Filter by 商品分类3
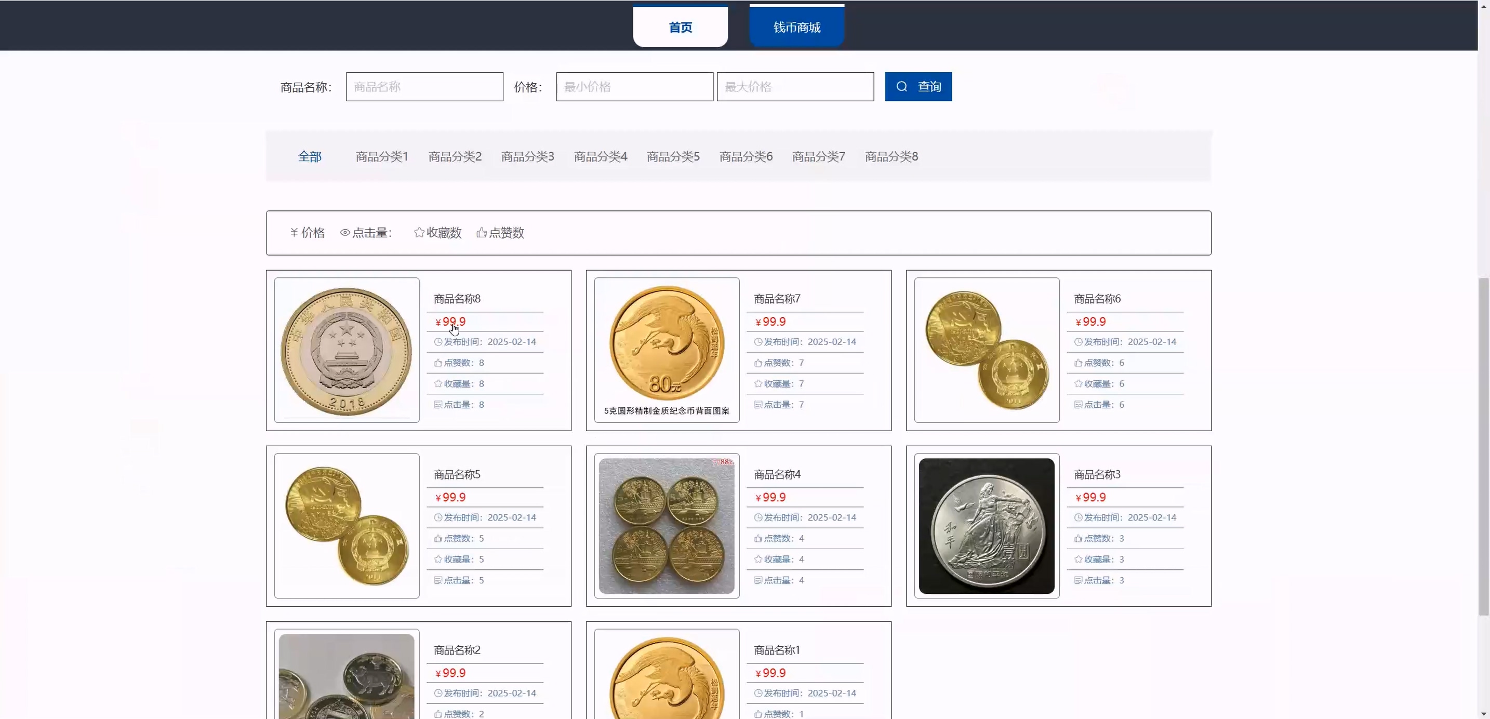This screenshot has width=1490, height=719. click(527, 157)
